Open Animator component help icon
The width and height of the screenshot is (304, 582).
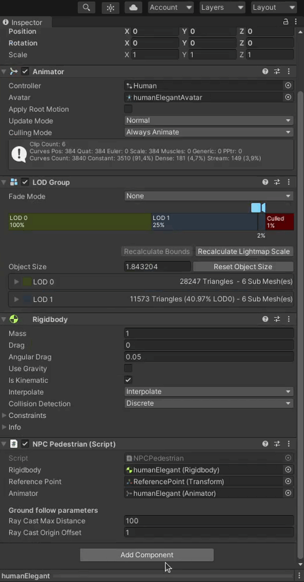265,71
